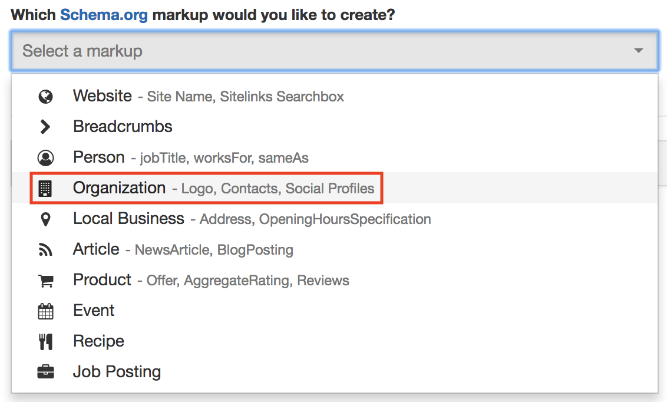
Task: Pick Person from the markup list
Action: pyautogui.click(x=99, y=157)
